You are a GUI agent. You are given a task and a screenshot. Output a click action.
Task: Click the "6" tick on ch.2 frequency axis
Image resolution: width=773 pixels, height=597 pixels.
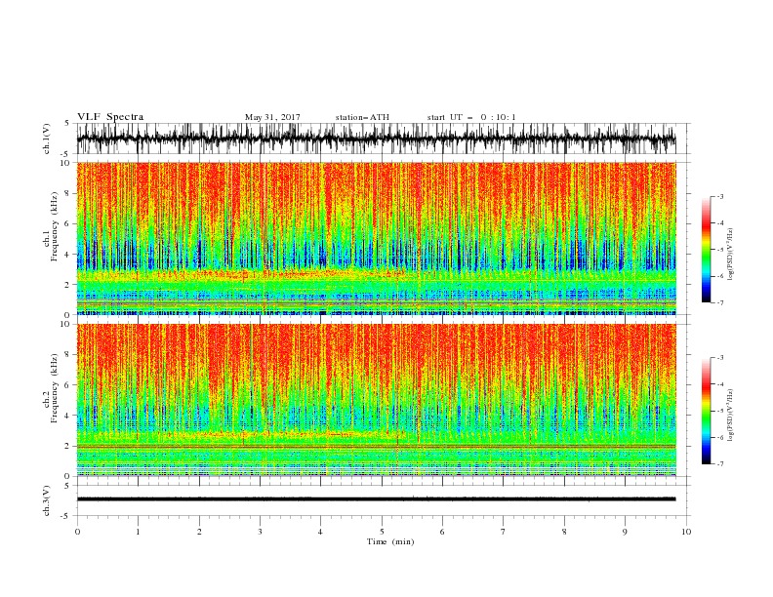(x=67, y=385)
